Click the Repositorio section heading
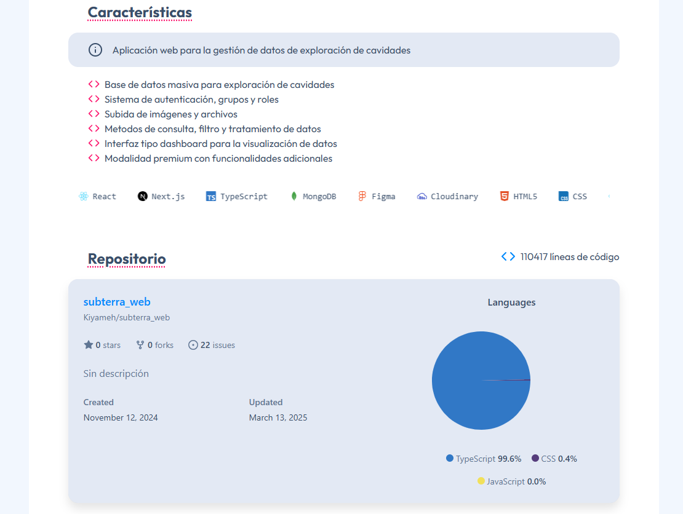The height and width of the screenshot is (514, 683). pos(126,258)
